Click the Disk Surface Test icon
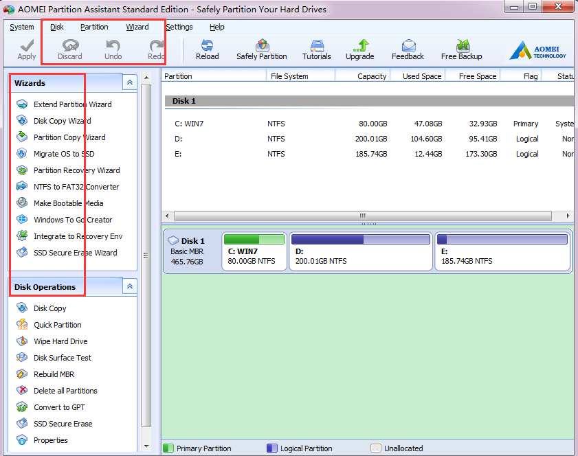The image size is (578, 456). (22, 357)
